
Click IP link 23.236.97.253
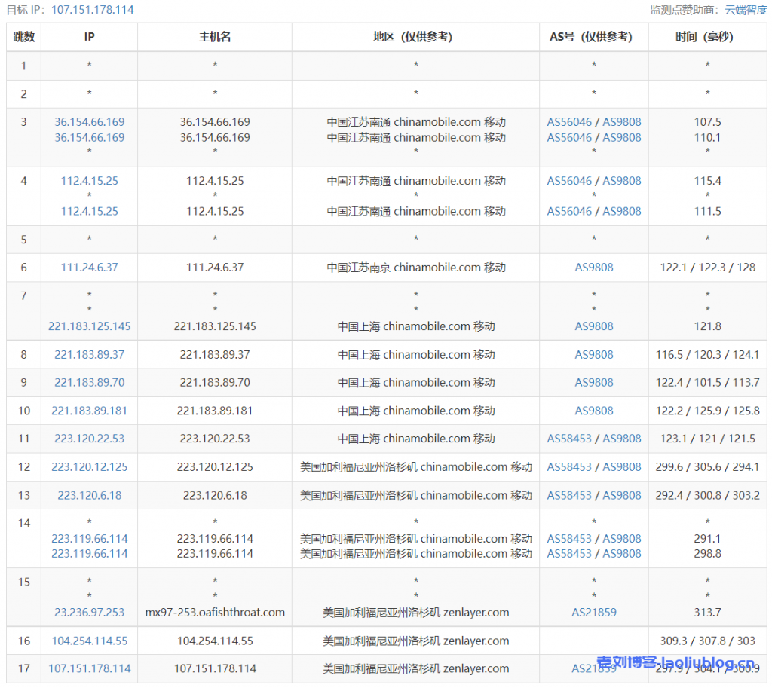click(89, 613)
